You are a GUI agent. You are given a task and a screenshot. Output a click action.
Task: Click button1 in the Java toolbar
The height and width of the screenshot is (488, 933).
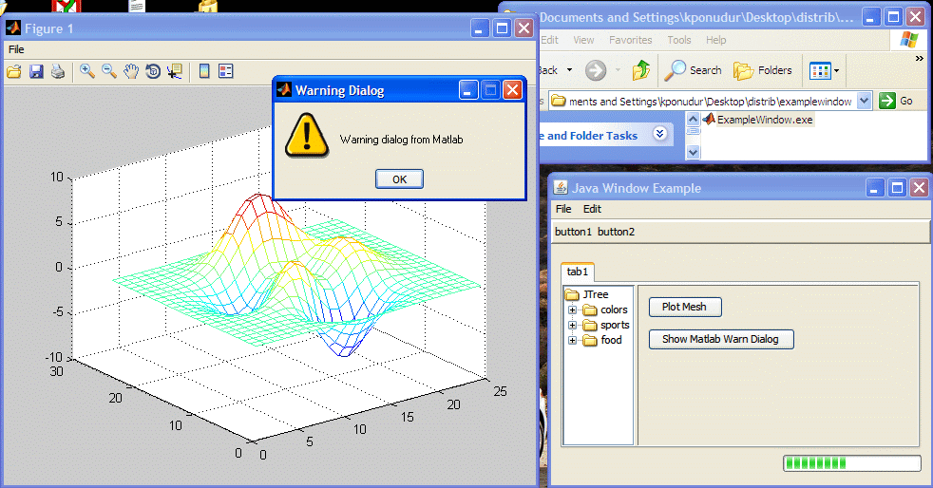573,232
